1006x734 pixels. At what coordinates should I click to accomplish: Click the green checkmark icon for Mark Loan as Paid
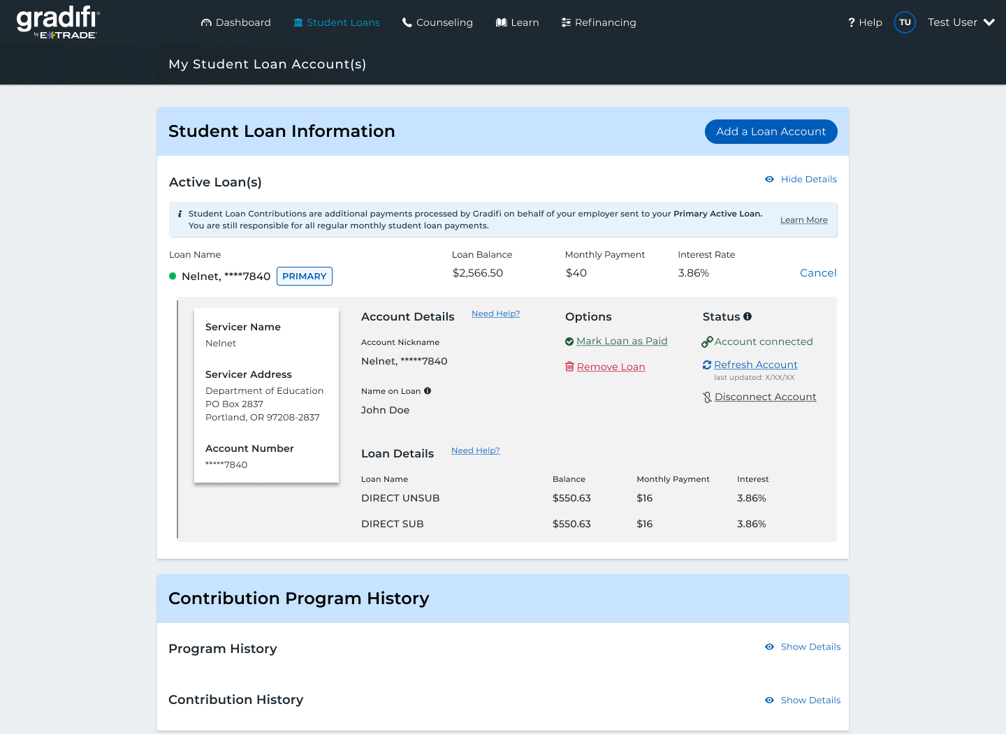(x=569, y=342)
